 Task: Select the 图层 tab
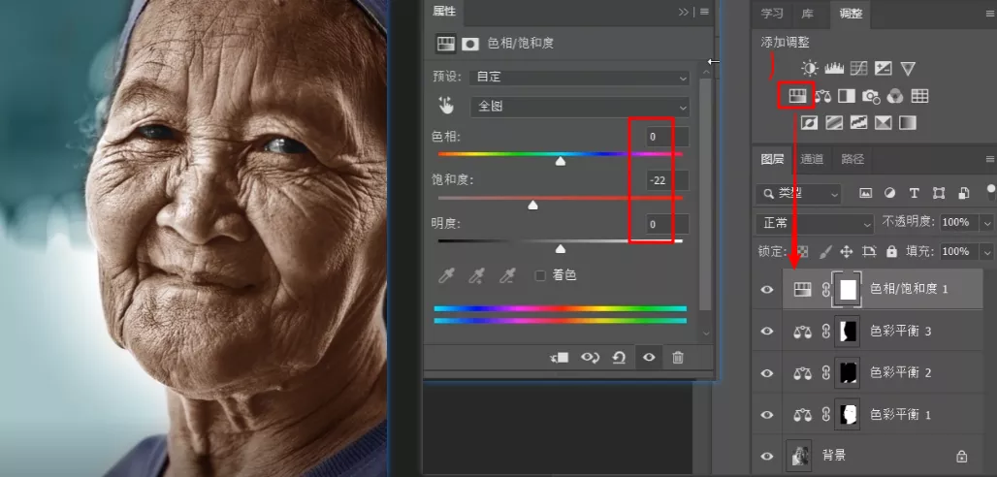click(x=773, y=159)
